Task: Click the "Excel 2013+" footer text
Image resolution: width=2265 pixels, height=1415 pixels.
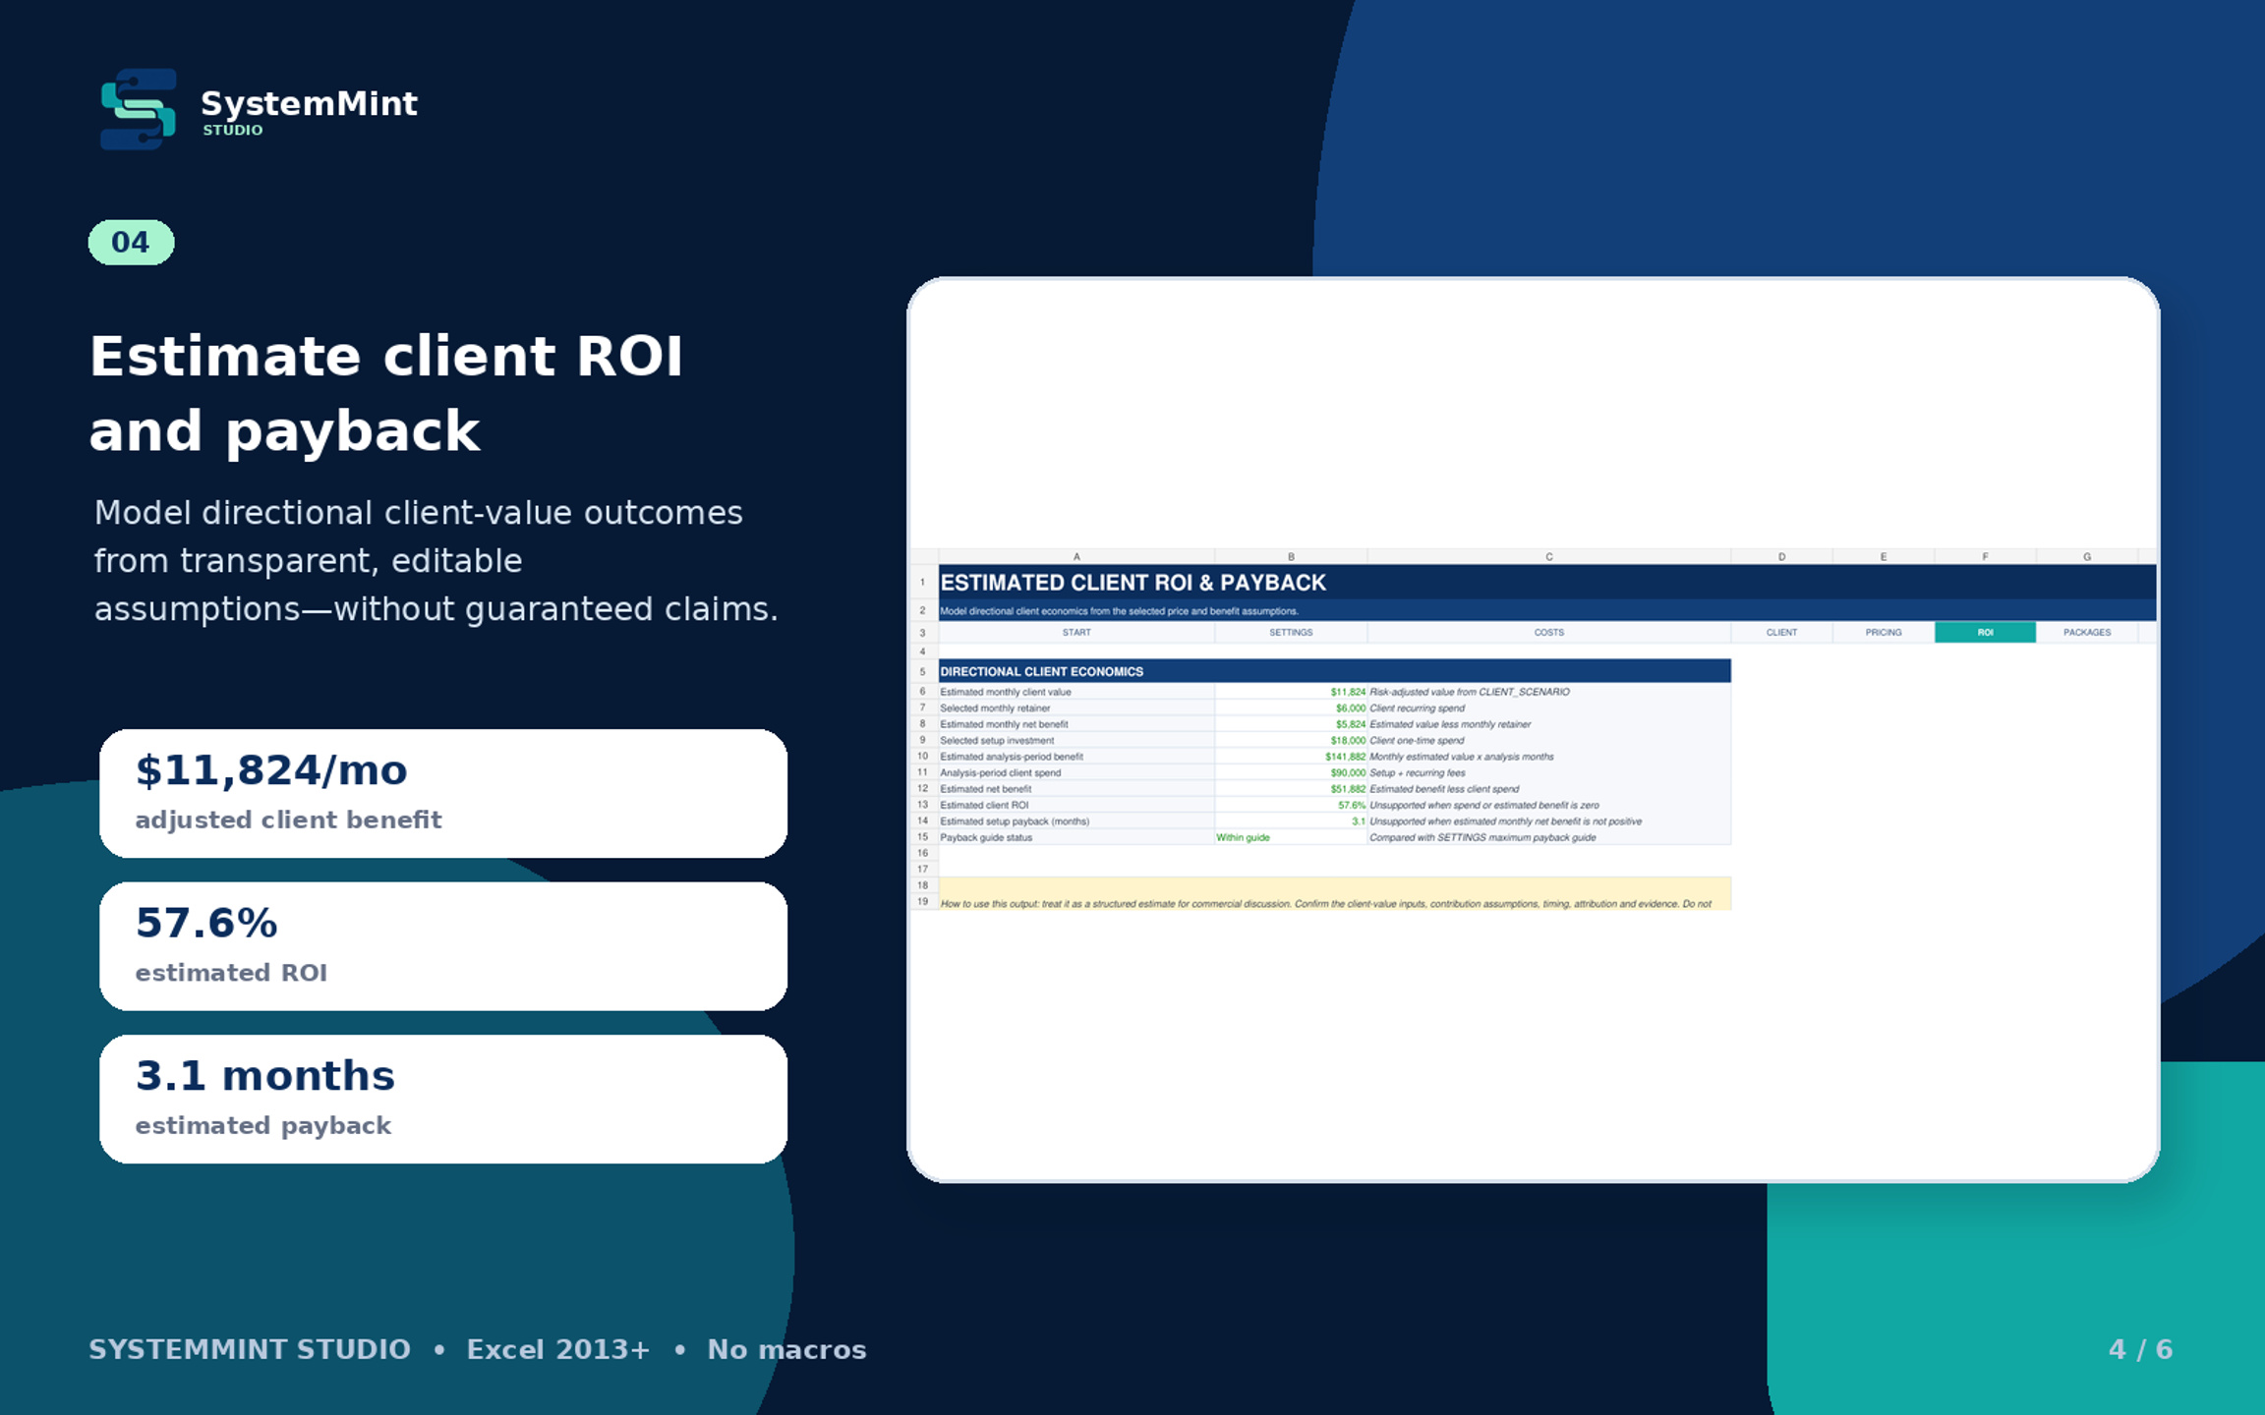Action: (558, 1349)
